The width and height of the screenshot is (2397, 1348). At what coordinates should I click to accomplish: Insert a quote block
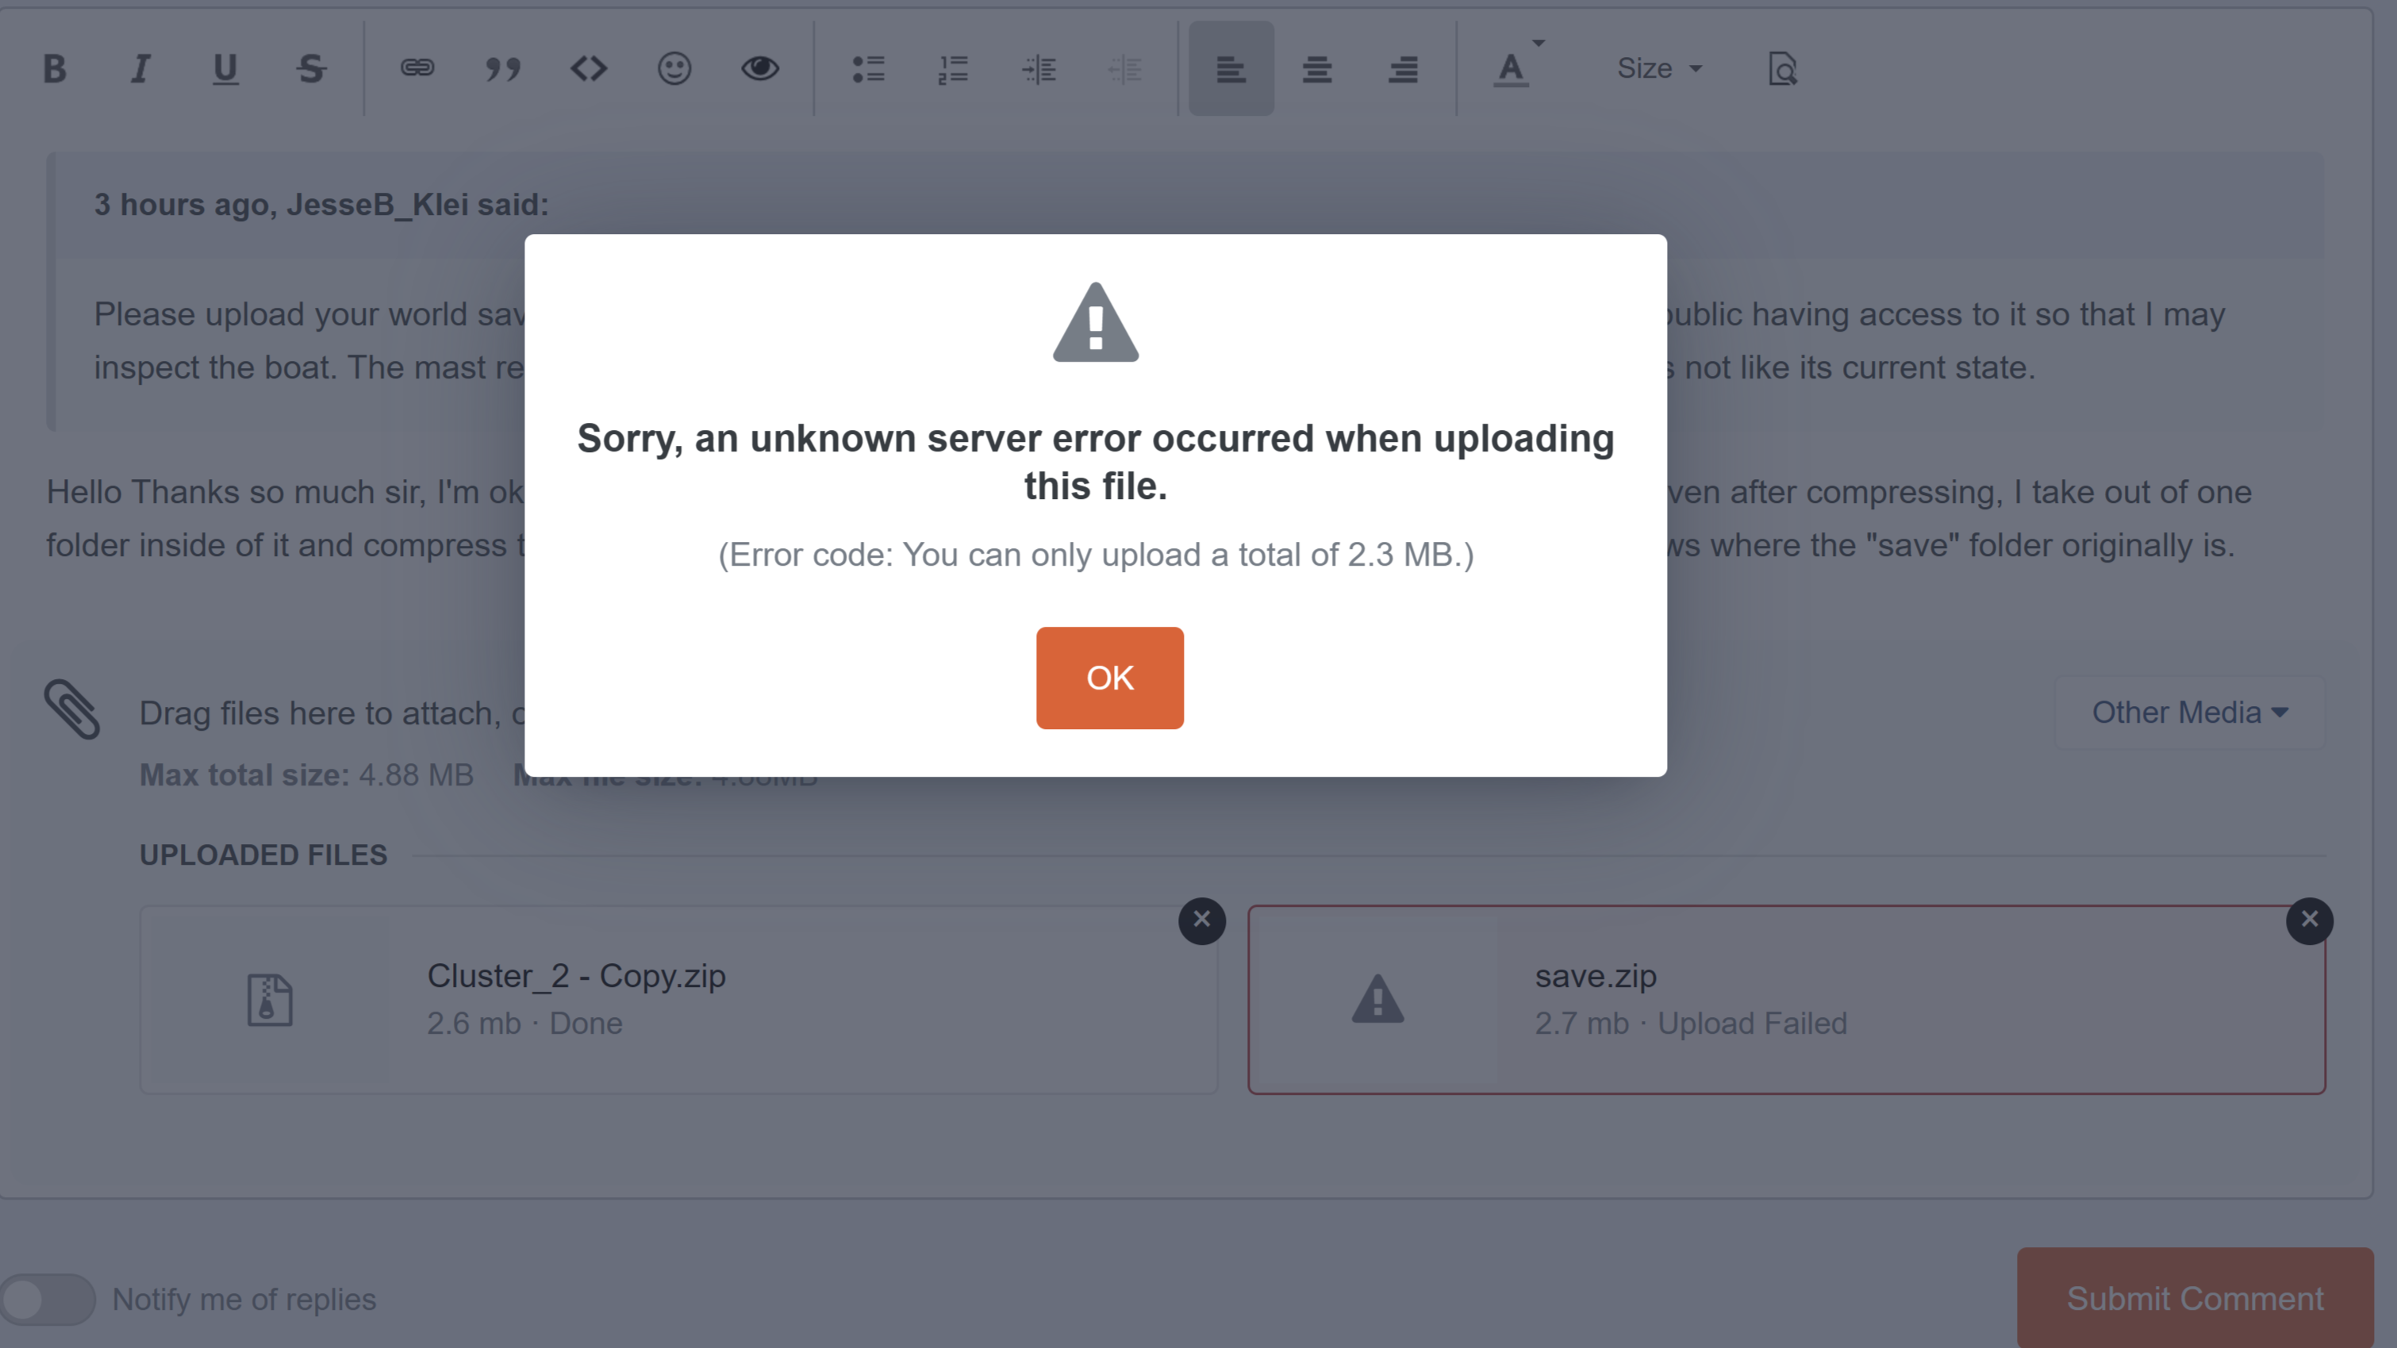point(502,69)
